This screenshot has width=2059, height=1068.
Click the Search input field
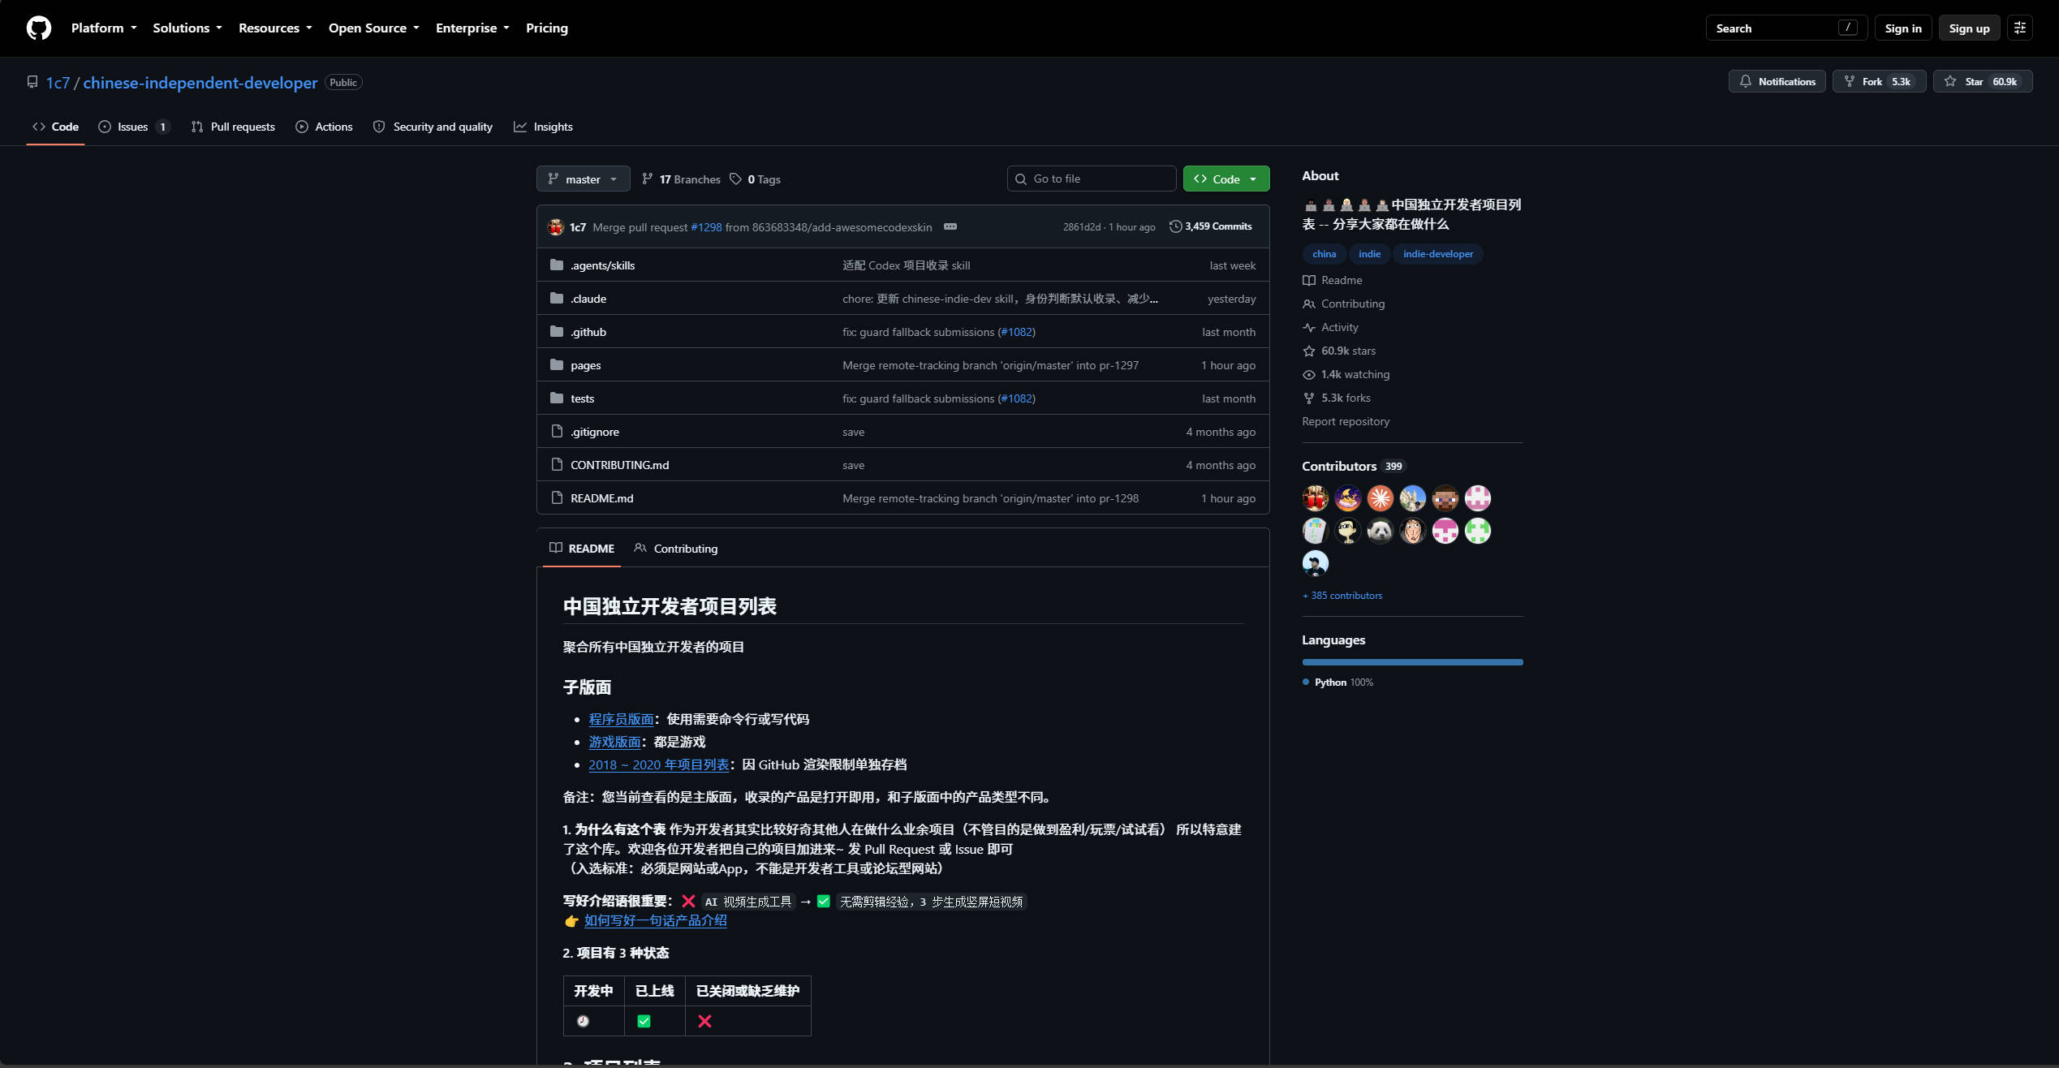coord(1787,28)
